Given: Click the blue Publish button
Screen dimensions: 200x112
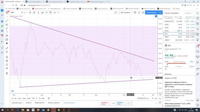Looking at the screenshot, I should pyautogui.click(x=152, y=12).
